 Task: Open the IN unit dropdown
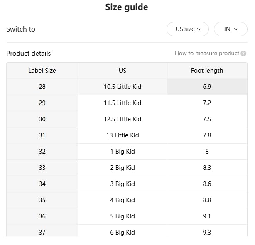[230, 29]
